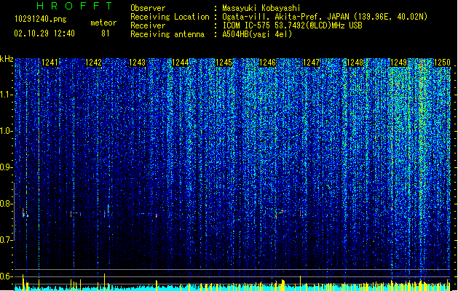Click the 1249 time marker
Viewport: 458px width, 291px height.
(x=399, y=63)
